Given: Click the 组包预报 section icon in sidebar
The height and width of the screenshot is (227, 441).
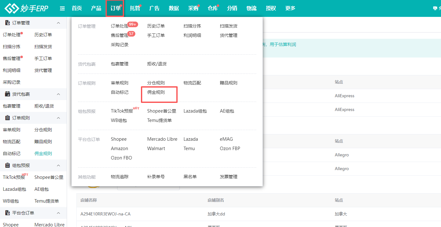Looking at the screenshot, I should click(x=8, y=165).
